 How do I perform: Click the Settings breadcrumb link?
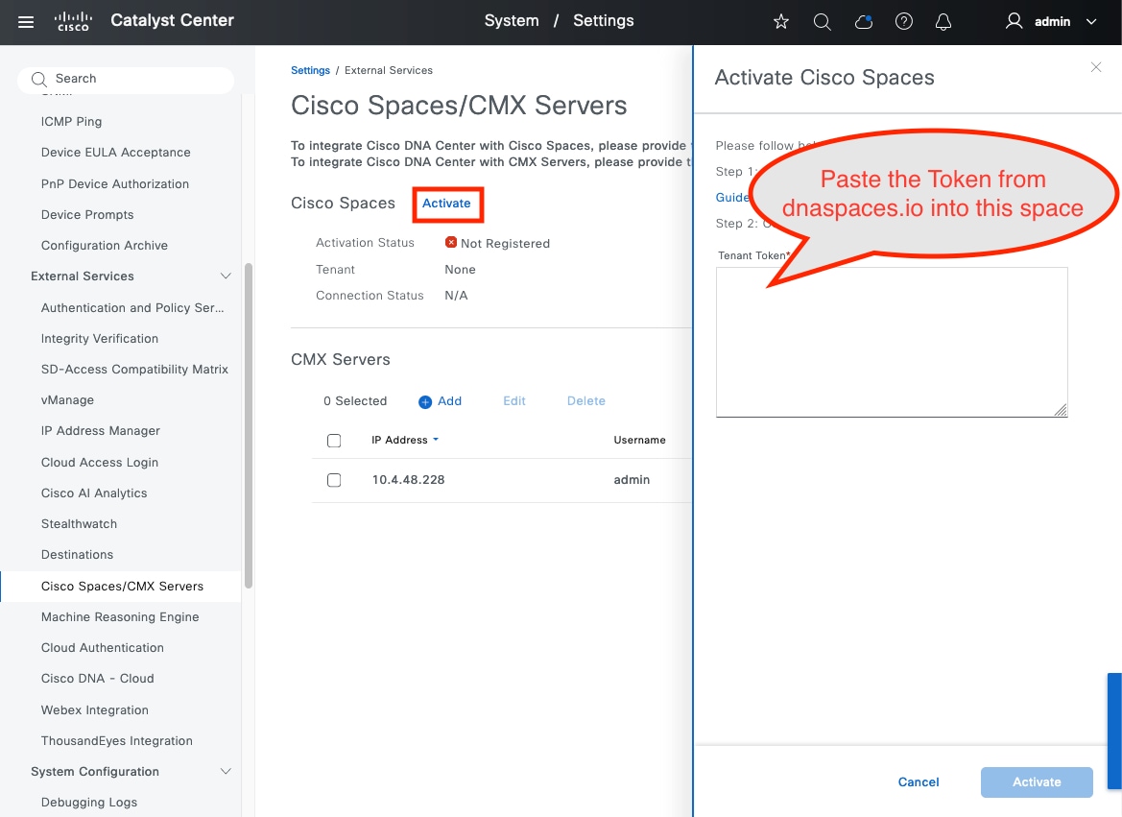point(310,70)
